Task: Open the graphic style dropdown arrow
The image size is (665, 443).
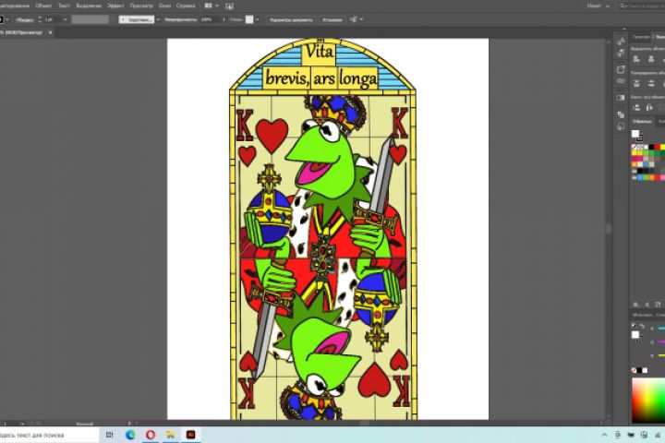Action: pos(257,19)
